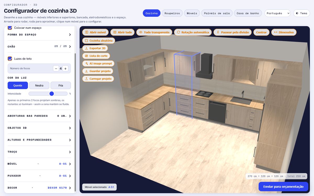Image resolution: width=314 pixels, height=196 pixels.
Task: Click the Abrir tudo icon button
Action: click(115, 32)
